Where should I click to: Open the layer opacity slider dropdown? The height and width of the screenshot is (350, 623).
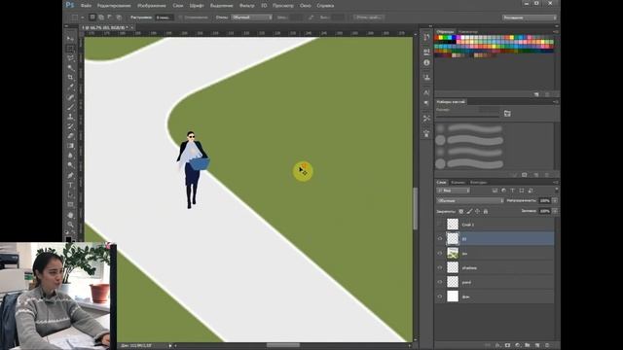[x=555, y=201]
